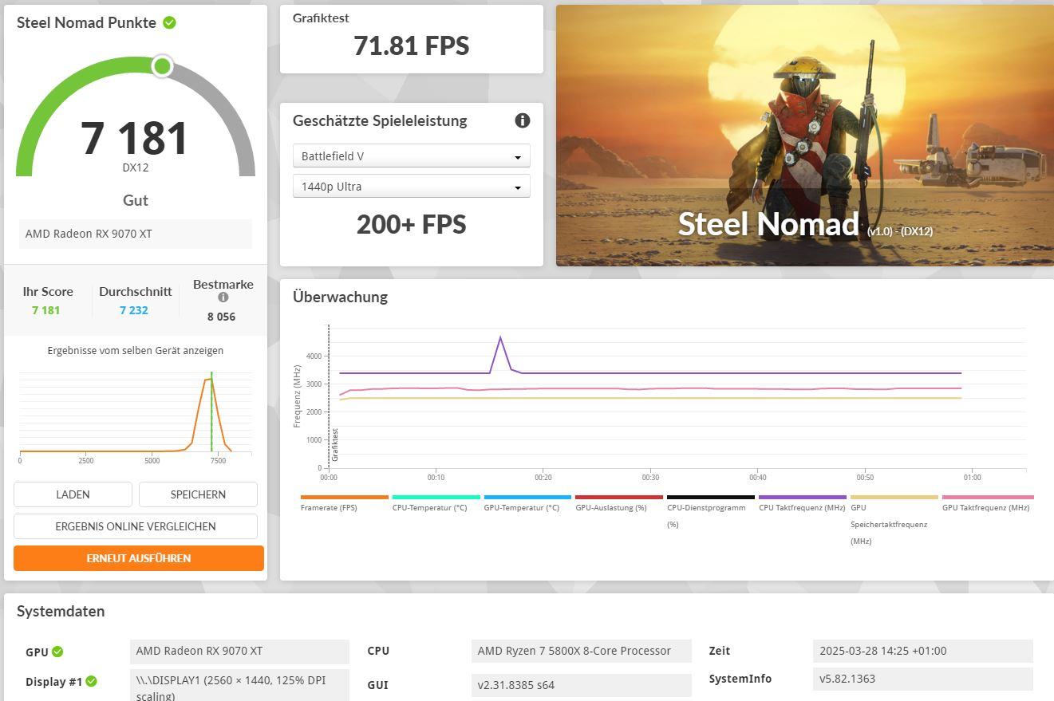
Task: Click the Display #1 value DISPLAY1 2560 × 1440
Action: (239, 687)
